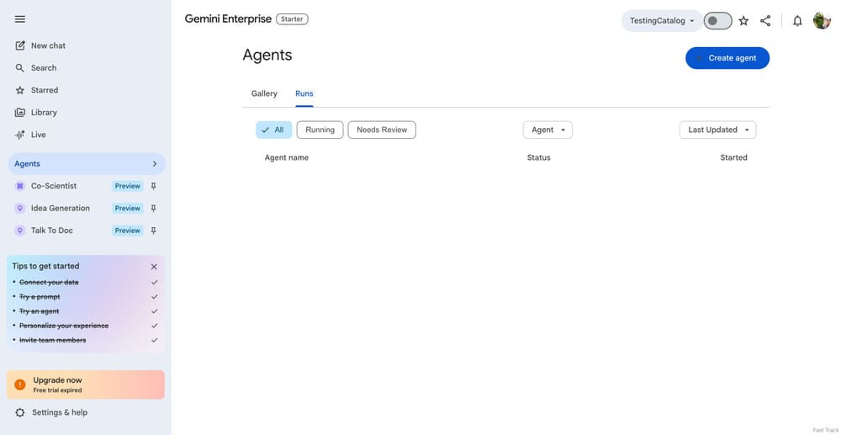Open the user profile avatar
Image resolution: width=841 pixels, height=435 pixels.
(x=822, y=20)
